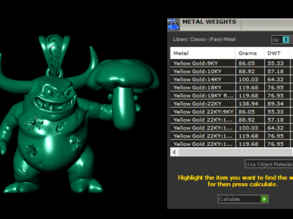Click the horizontal scrollbar track
The width and height of the screenshot is (293, 219).
coord(236,152)
